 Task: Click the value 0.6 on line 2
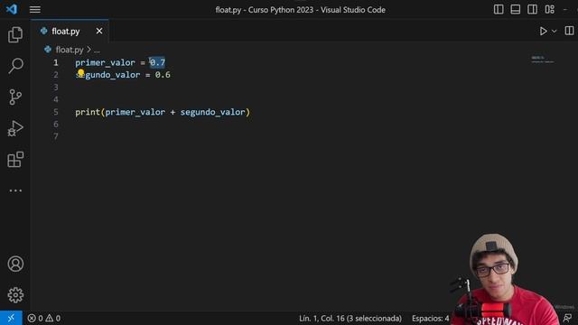[x=163, y=75]
